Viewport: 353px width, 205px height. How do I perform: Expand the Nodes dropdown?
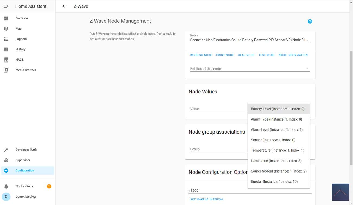click(307, 40)
